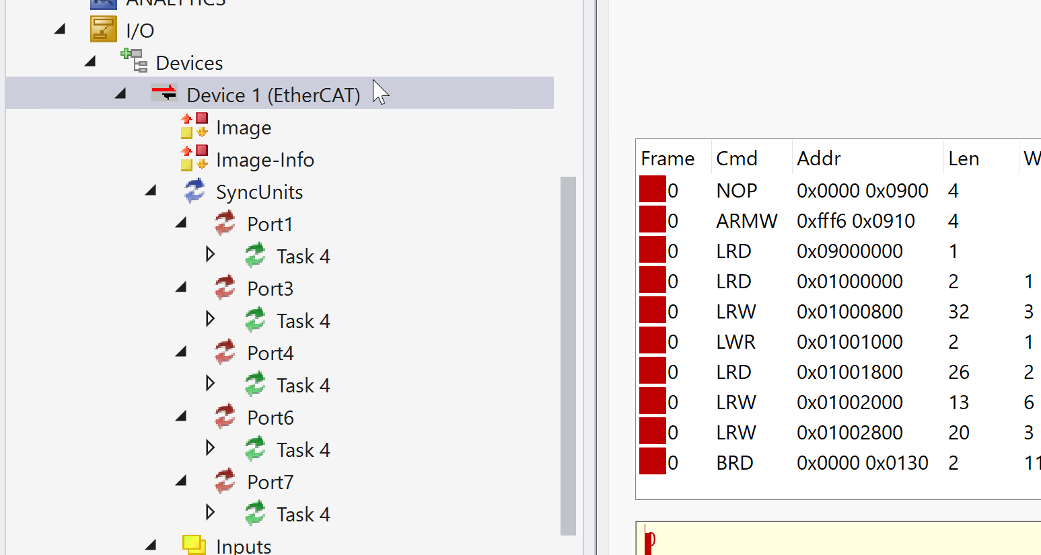Click the Image-Info node icon
The height and width of the screenshot is (555, 1041).
tap(194, 158)
